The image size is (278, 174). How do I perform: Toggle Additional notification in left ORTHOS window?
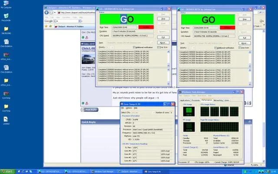pos(134,47)
